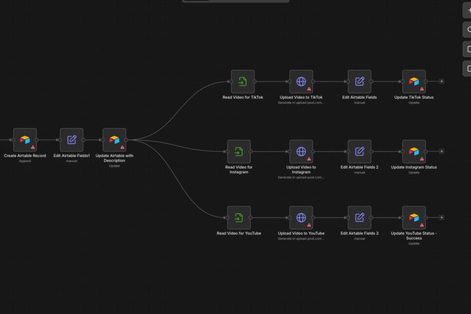Click the 'Edit Airtable Fields 2' label
This screenshot has height=314, width=471.
tap(359, 167)
